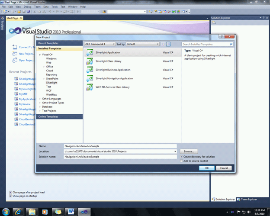Select the Start Page document tab
The height and width of the screenshot is (216, 270).
(x=14, y=18)
